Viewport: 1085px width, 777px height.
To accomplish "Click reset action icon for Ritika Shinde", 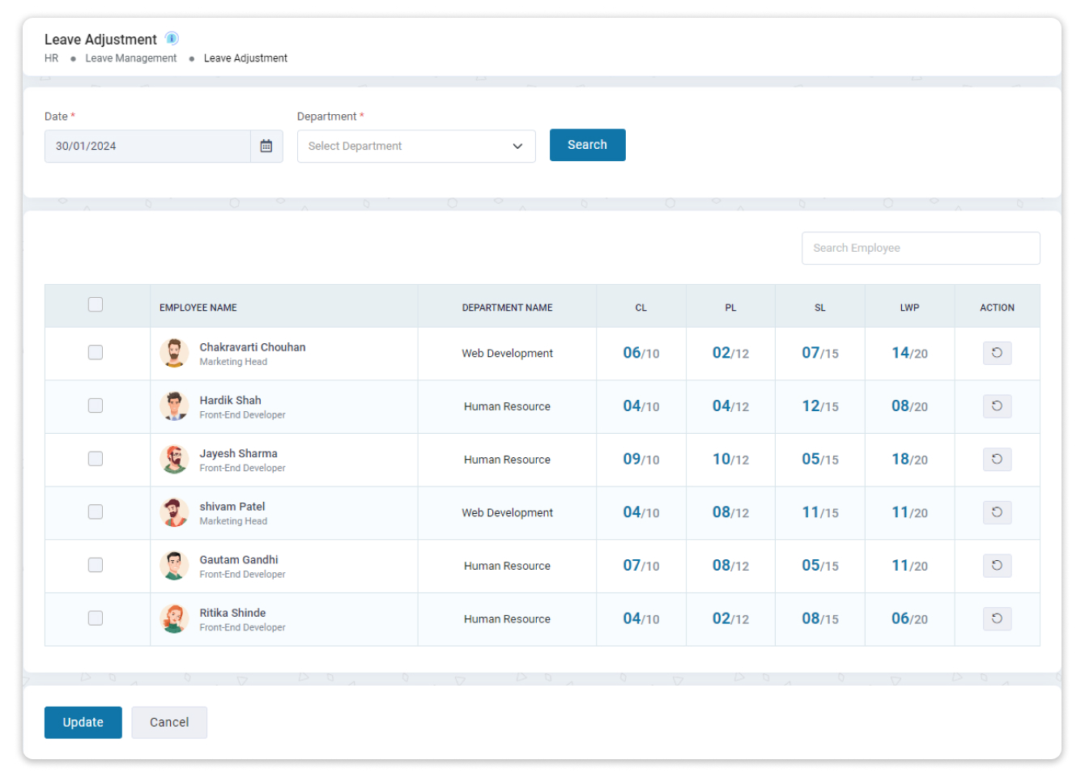I will (x=997, y=619).
